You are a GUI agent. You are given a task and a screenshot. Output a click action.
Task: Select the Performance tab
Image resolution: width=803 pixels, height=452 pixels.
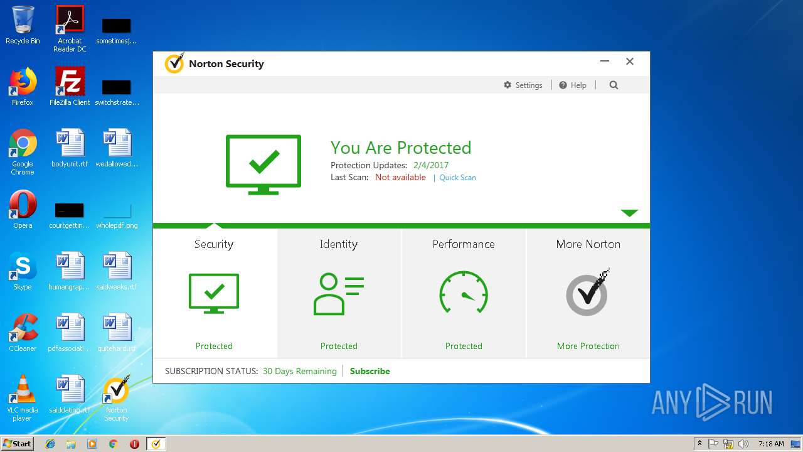(x=464, y=293)
